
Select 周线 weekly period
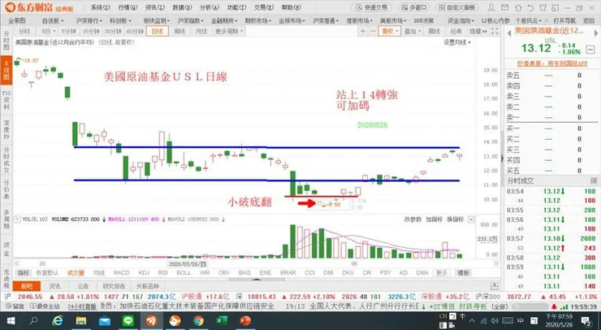pos(179,31)
